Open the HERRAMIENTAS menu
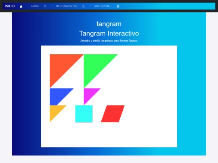Screen dimensions: 218x163 point(67,6)
